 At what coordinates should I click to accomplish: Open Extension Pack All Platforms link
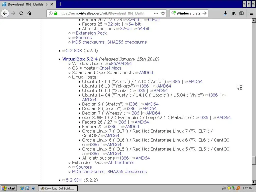click(x=121, y=162)
